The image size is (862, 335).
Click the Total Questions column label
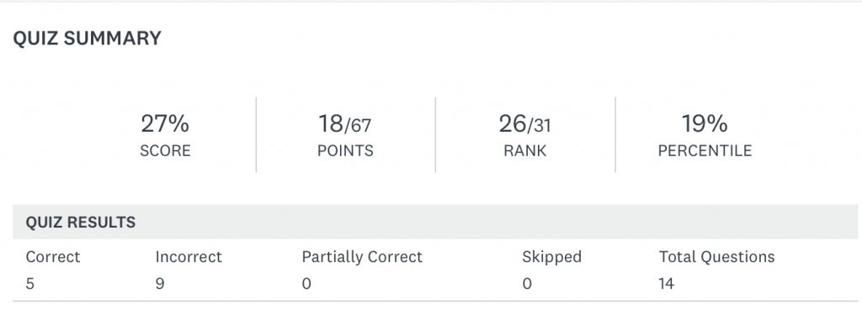[717, 257]
